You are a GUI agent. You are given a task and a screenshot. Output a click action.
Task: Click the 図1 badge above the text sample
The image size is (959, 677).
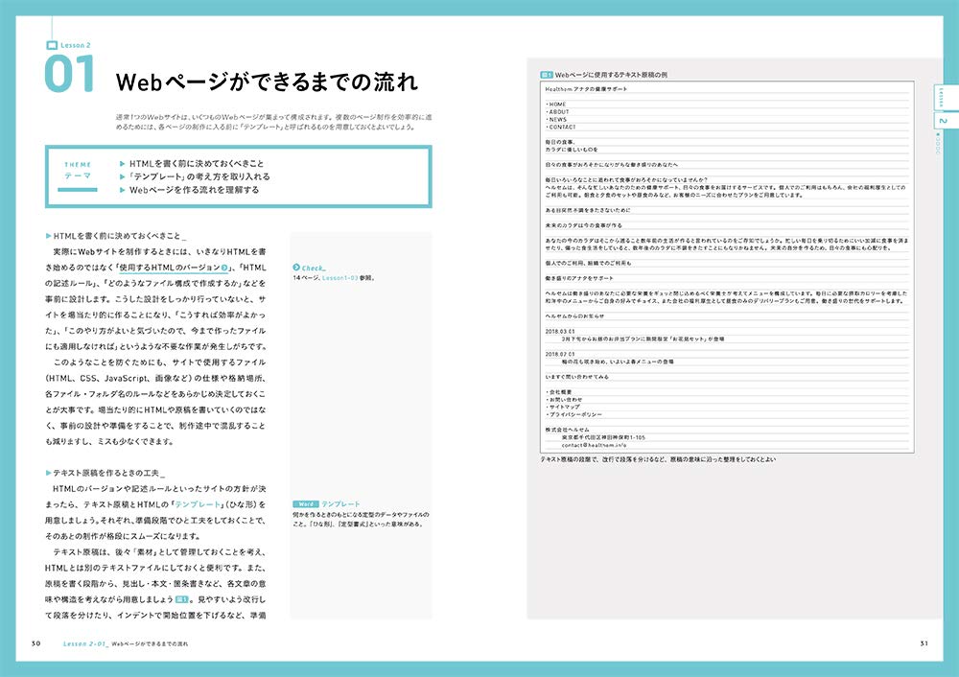point(547,75)
